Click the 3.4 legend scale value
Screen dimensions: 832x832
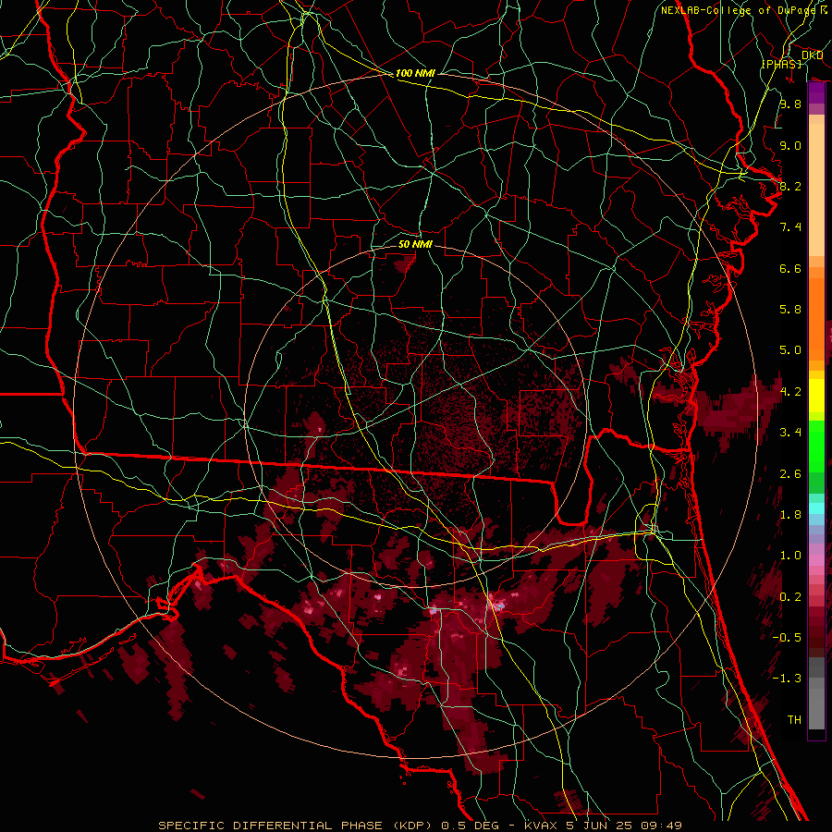tap(790, 433)
